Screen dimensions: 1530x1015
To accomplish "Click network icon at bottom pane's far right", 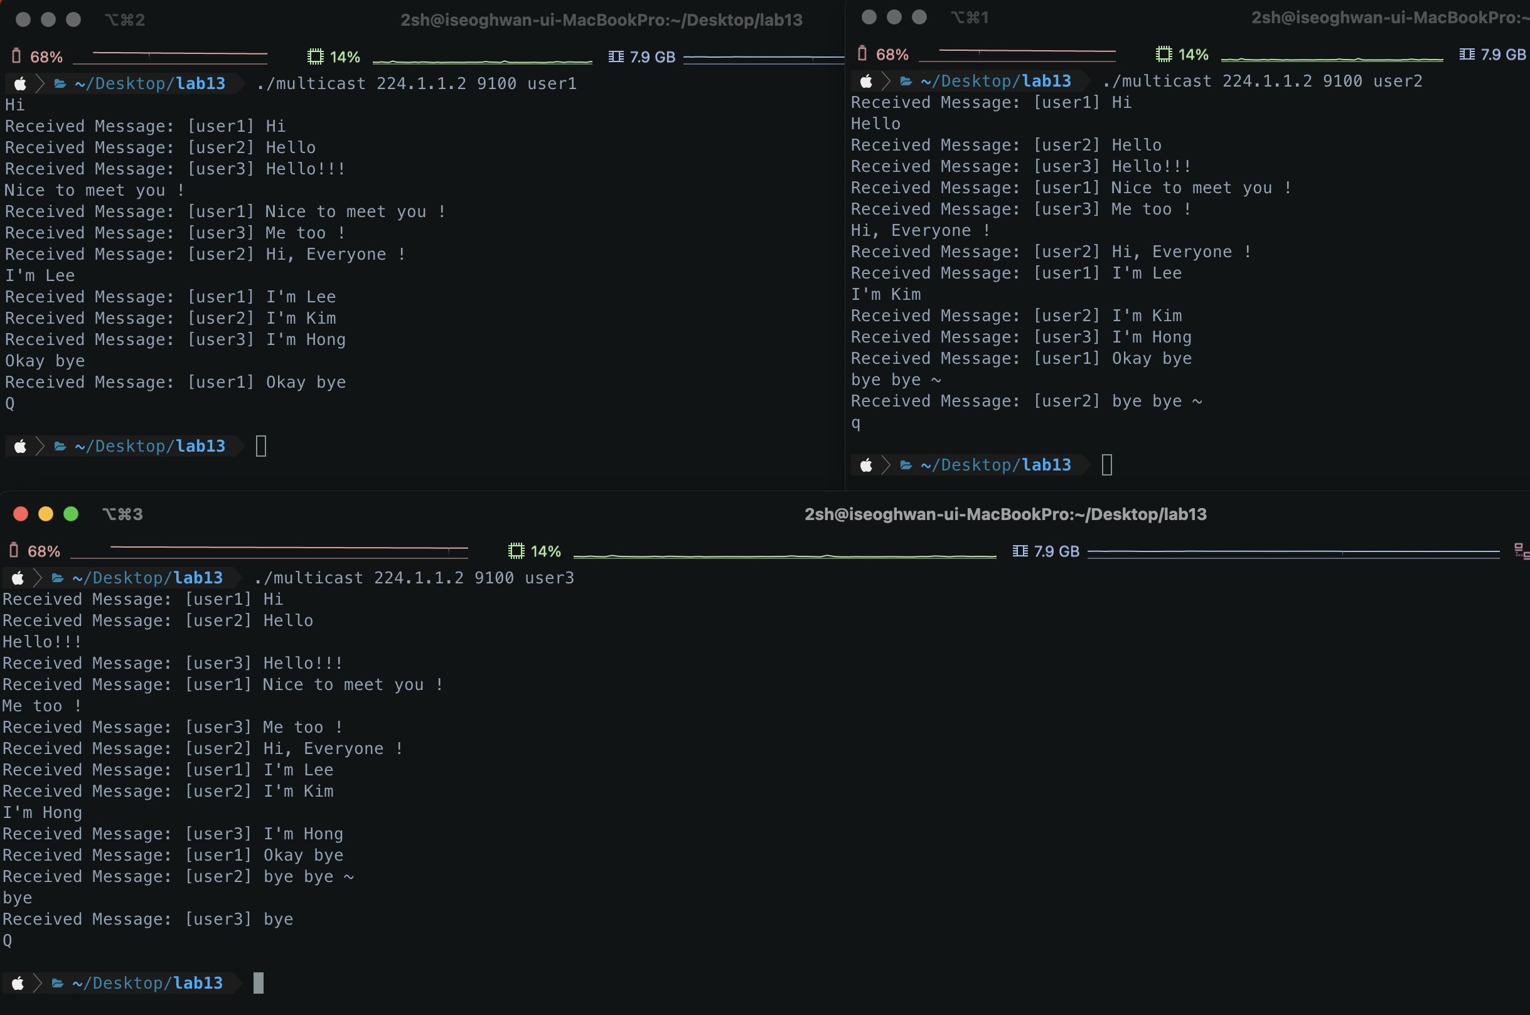I will point(1521,551).
